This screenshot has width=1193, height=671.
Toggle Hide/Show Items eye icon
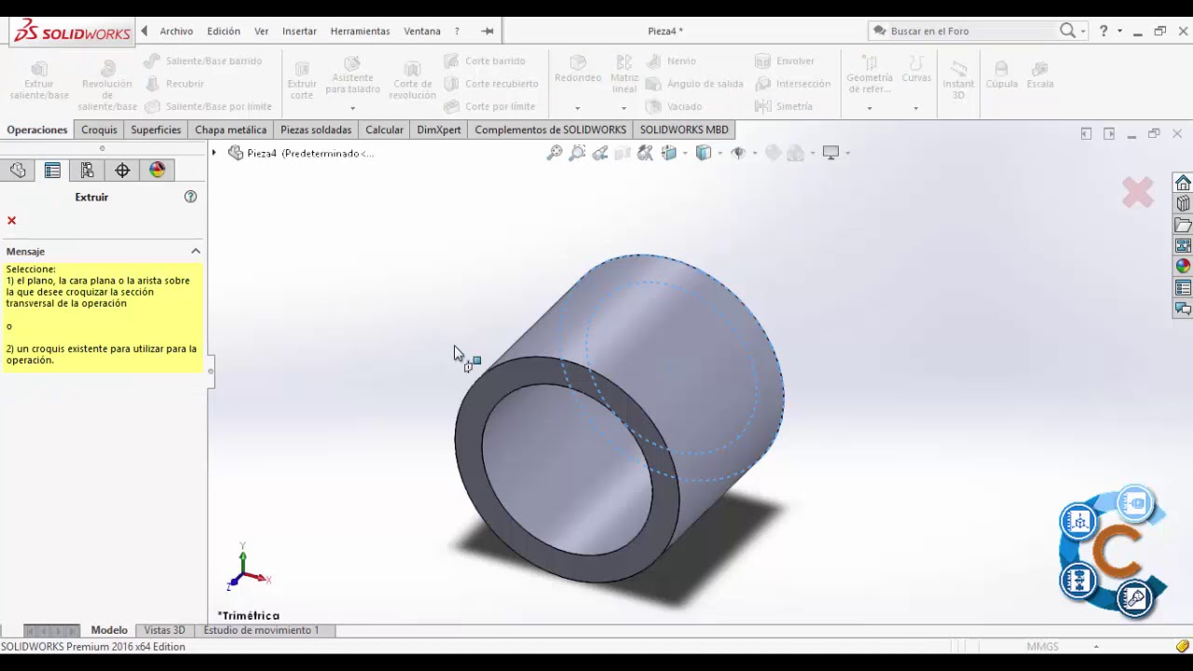738,153
